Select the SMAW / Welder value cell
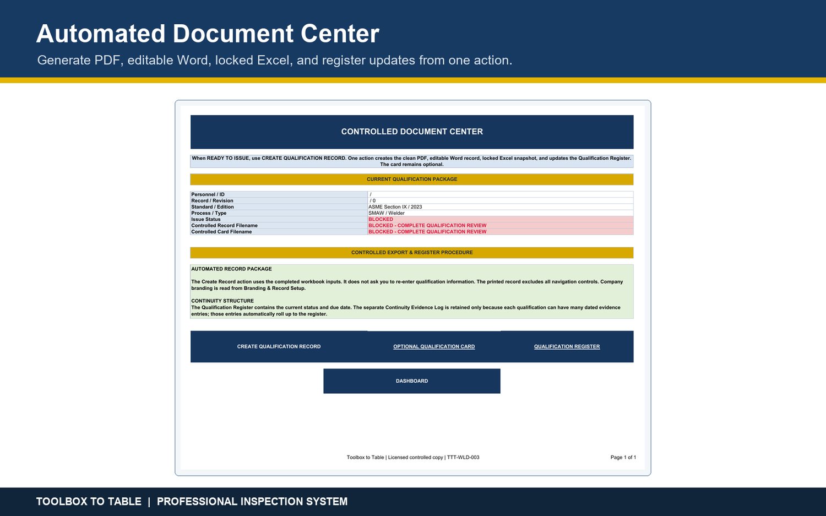 tap(501, 213)
